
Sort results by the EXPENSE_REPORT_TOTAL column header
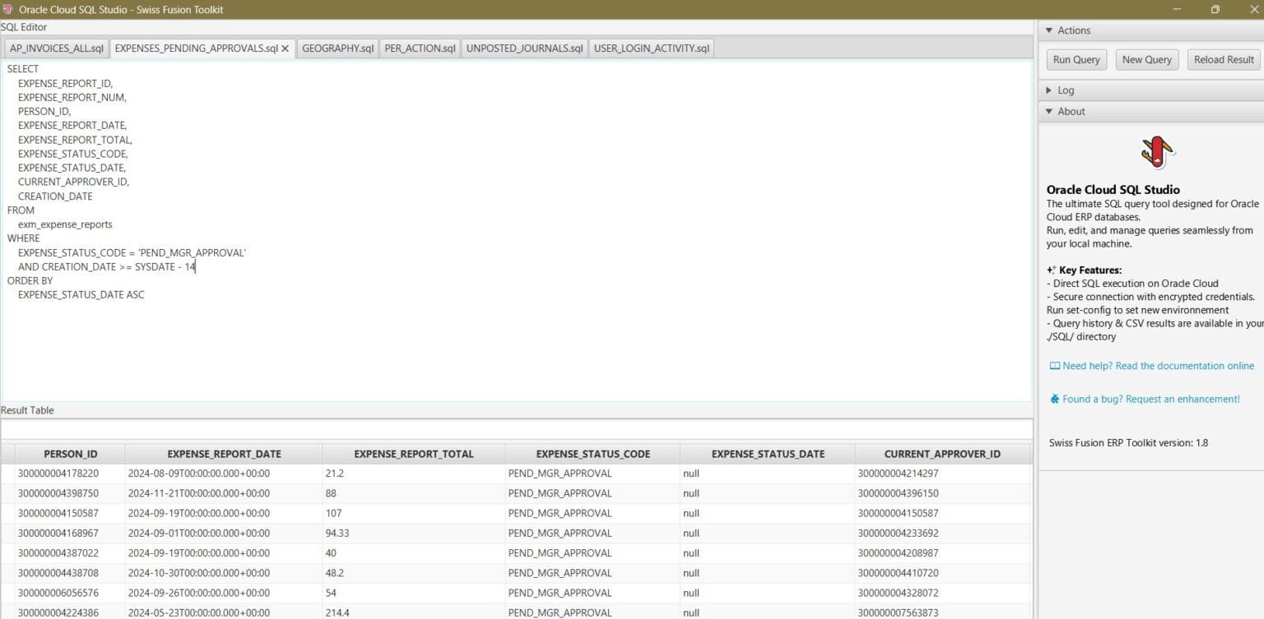click(x=414, y=453)
